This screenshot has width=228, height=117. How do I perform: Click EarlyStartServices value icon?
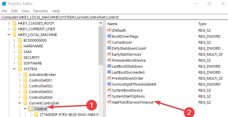pyautogui.click(x=109, y=54)
